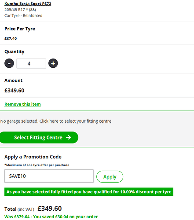Open the Kumho Ecsta Sport PS72 product link
The image size is (194, 220).
(28, 4)
